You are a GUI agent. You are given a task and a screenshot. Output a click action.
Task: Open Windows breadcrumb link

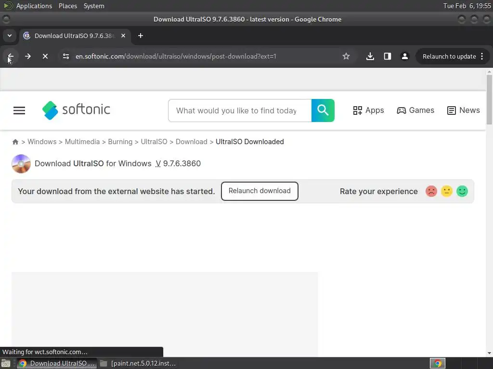click(x=42, y=142)
